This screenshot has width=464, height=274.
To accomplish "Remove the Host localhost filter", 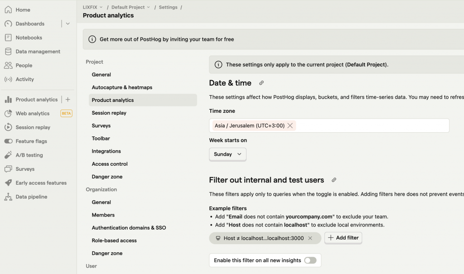I will click(310, 238).
